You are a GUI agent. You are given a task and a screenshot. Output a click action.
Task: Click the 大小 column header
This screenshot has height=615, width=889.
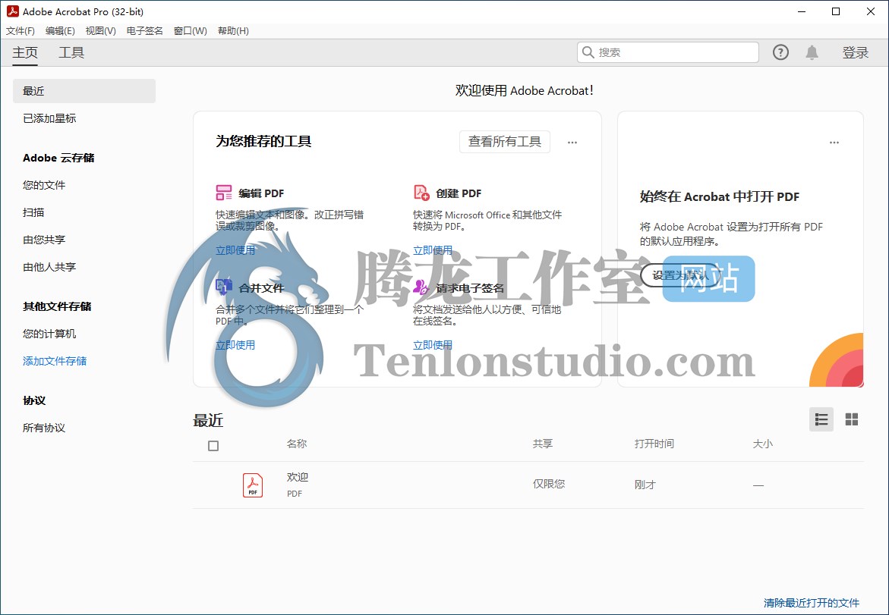[x=762, y=444]
